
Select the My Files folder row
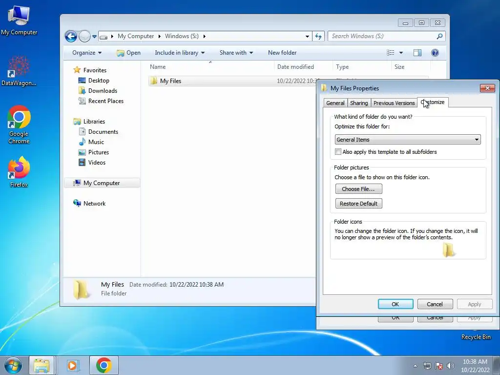pyautogui.click(x=233, y=81)
